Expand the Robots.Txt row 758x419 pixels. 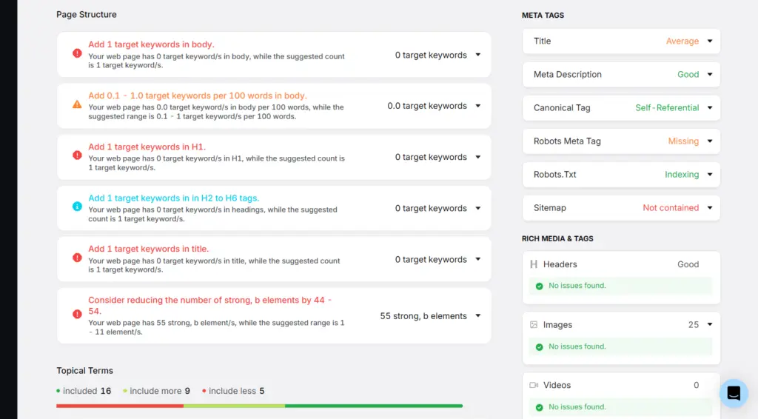tap(710, 175)
